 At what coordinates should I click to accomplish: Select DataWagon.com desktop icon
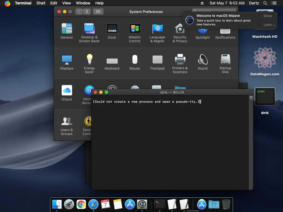click(x=265, y=61)
